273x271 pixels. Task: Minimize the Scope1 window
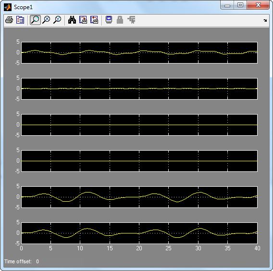227,5
